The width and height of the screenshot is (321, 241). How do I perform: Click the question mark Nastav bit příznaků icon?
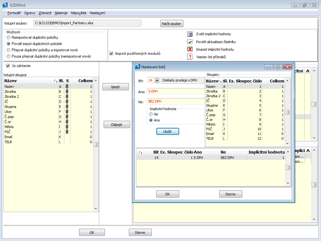coord(190,57)
